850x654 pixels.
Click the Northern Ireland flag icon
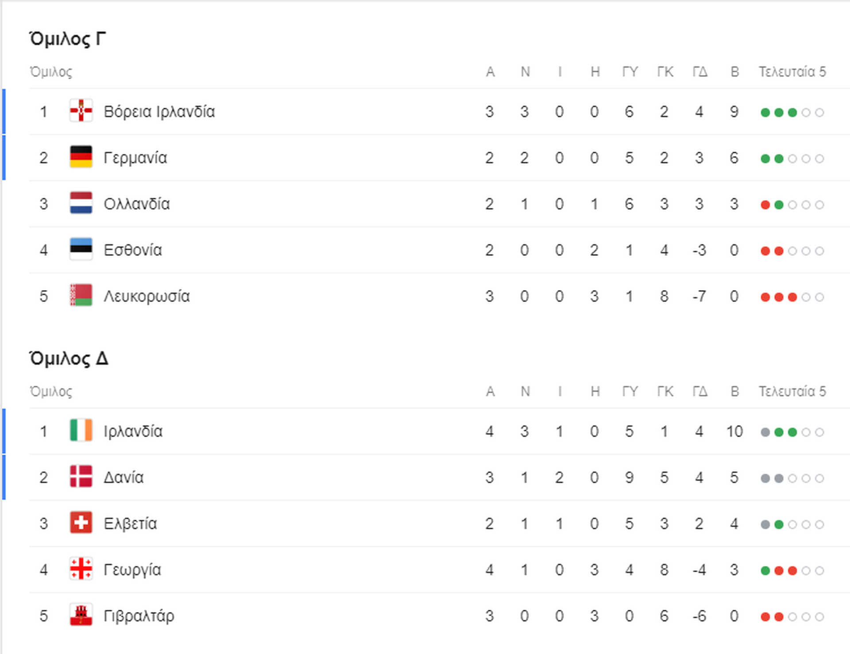tap(81, 111)
